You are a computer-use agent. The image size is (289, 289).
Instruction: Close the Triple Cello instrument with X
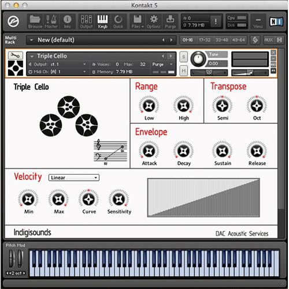pos(273,53)
